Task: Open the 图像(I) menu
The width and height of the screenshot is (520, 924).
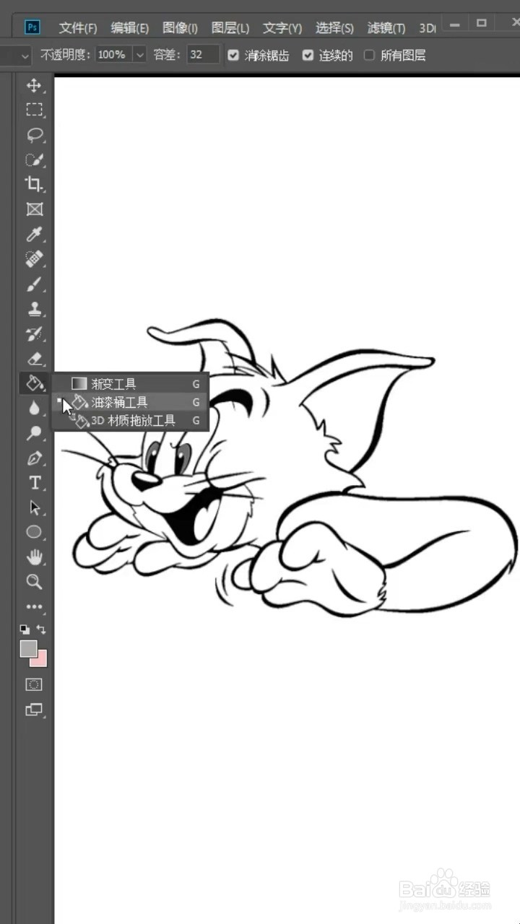Action: click(x=180, y=28)
